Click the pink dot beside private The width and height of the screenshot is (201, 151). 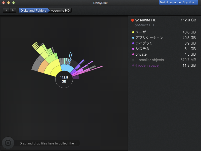133,54
